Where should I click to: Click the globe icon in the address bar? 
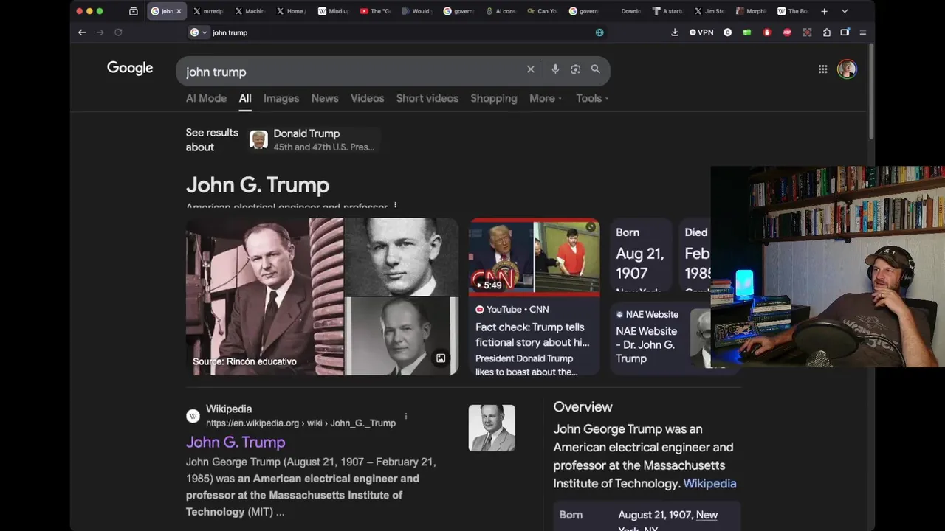(599, 32)
